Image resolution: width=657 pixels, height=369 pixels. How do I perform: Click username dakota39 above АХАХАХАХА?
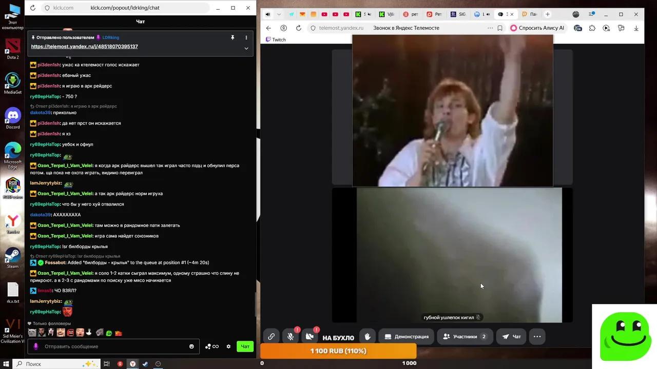[x=41, y=215]
